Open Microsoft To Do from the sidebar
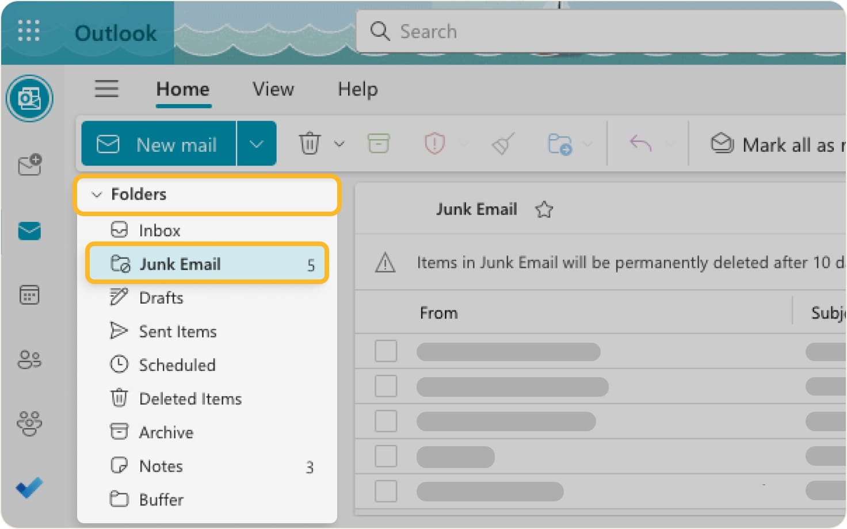Viewport: 847px width, 529px height. [x=29, y=487]
